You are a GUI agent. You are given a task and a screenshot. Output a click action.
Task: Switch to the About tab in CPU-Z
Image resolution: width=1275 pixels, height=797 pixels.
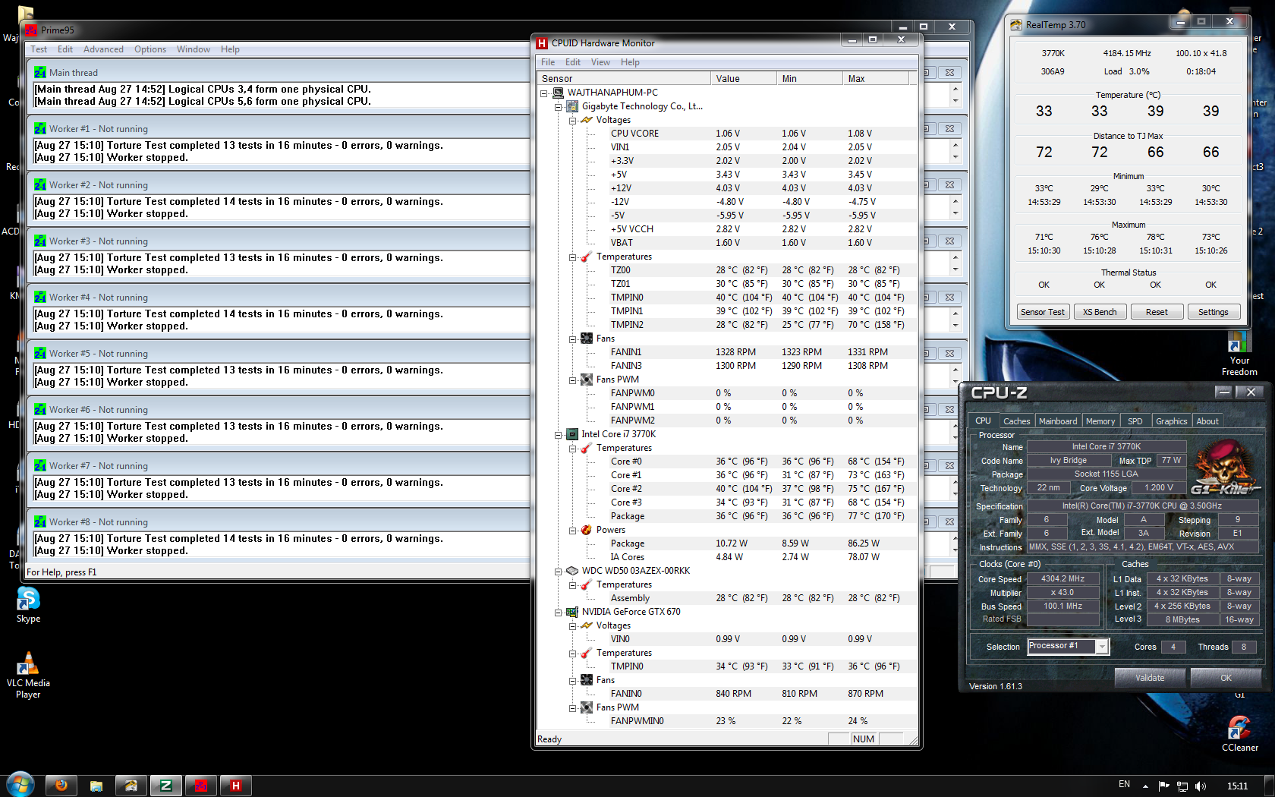(x=1207, y=421)
